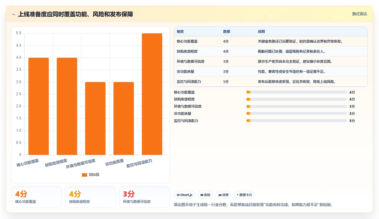Click the description starting 发布后能够快速发现
Screen dimensions: 379x219
(297, 82)
